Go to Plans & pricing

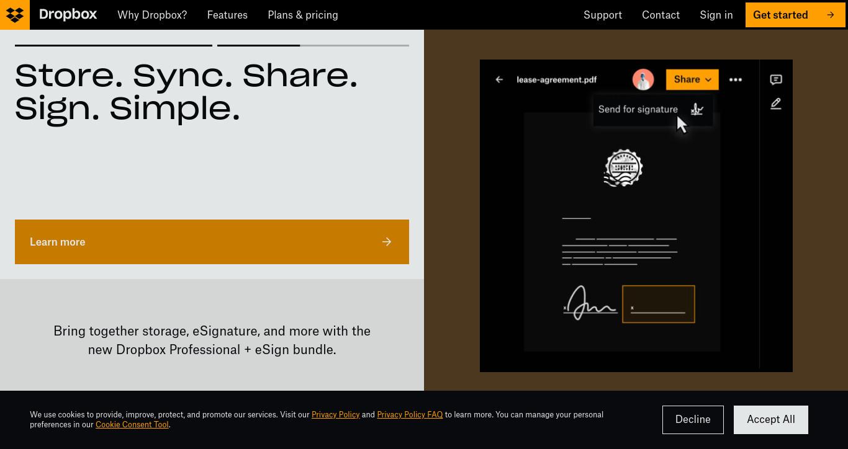pyautogui.click(x=303, y=15)
